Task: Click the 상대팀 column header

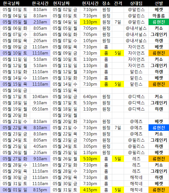Action: coord(136,3)
